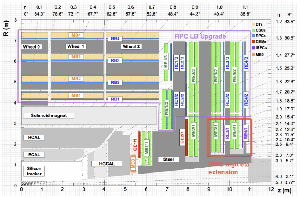Click the '33.5°' theta value
This screenshot has width=300, height=198.
[x=290, y=22]
